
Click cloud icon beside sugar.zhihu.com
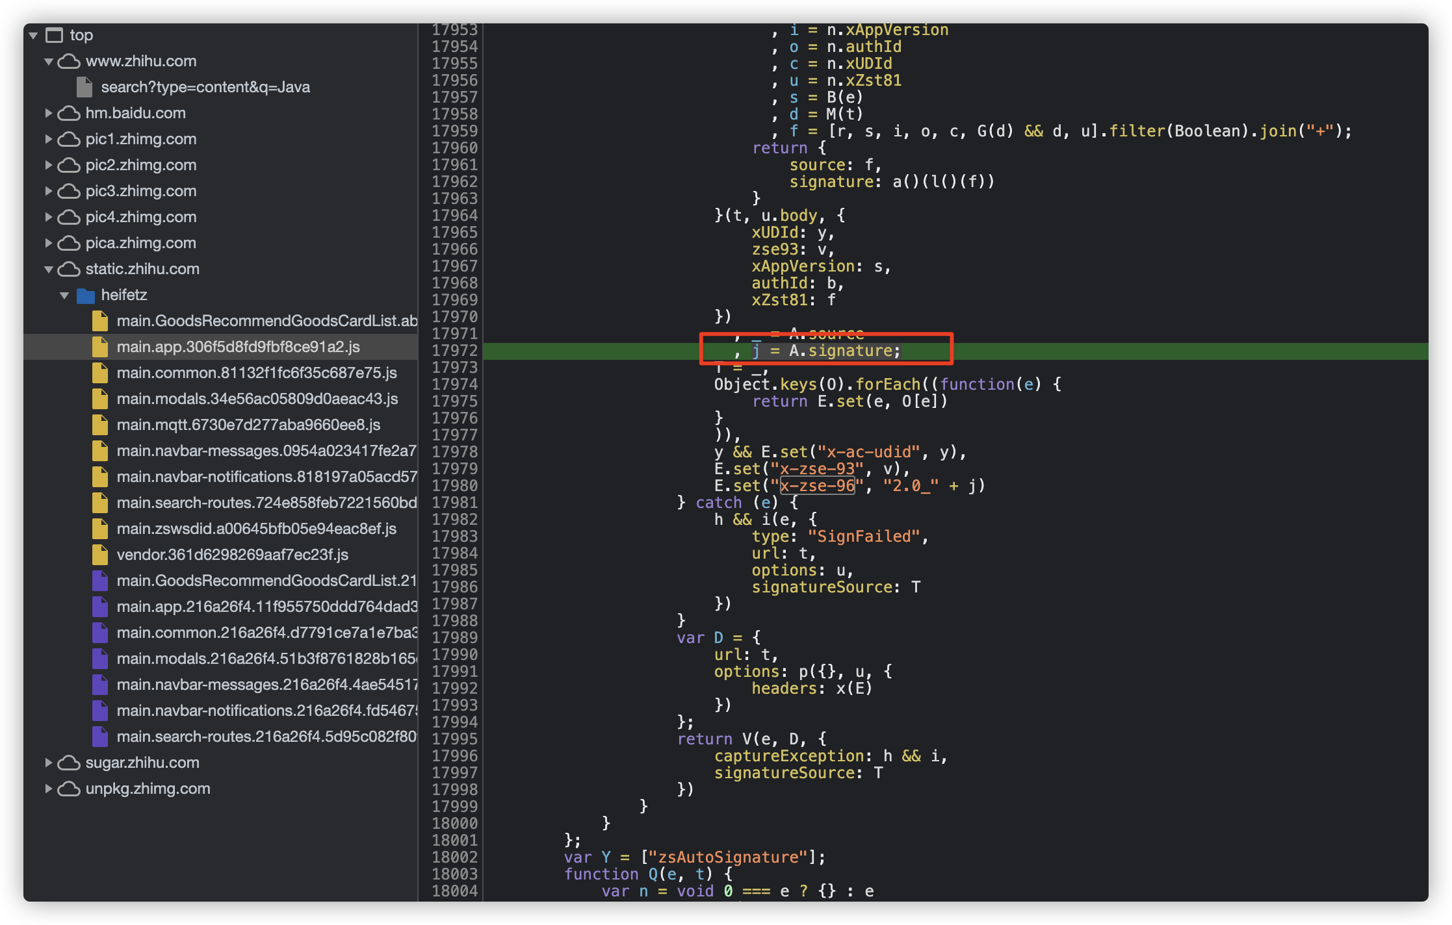point(69,763)
